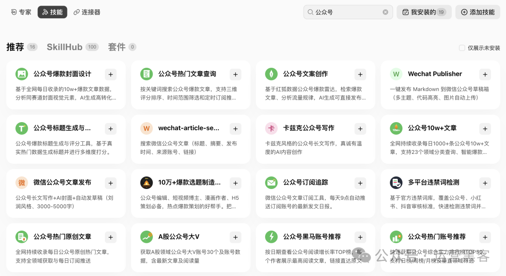Viewport: 506px width, 276px height.
Task: Open the 公众号爆款封面设计 skill title
Action: pos(62,74)
